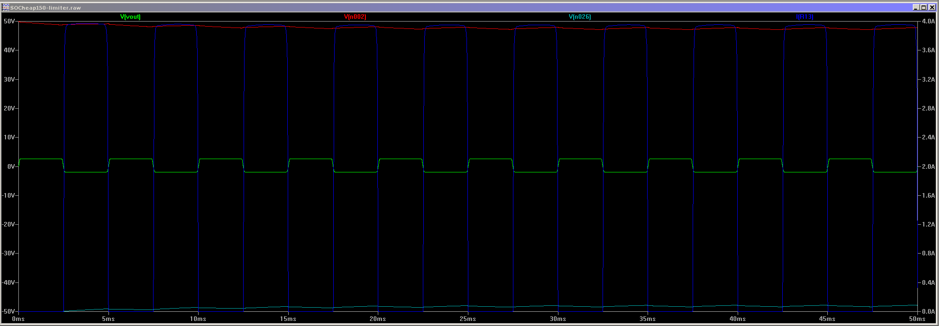Click the -10V label on left axis

[x=8, y=195]
